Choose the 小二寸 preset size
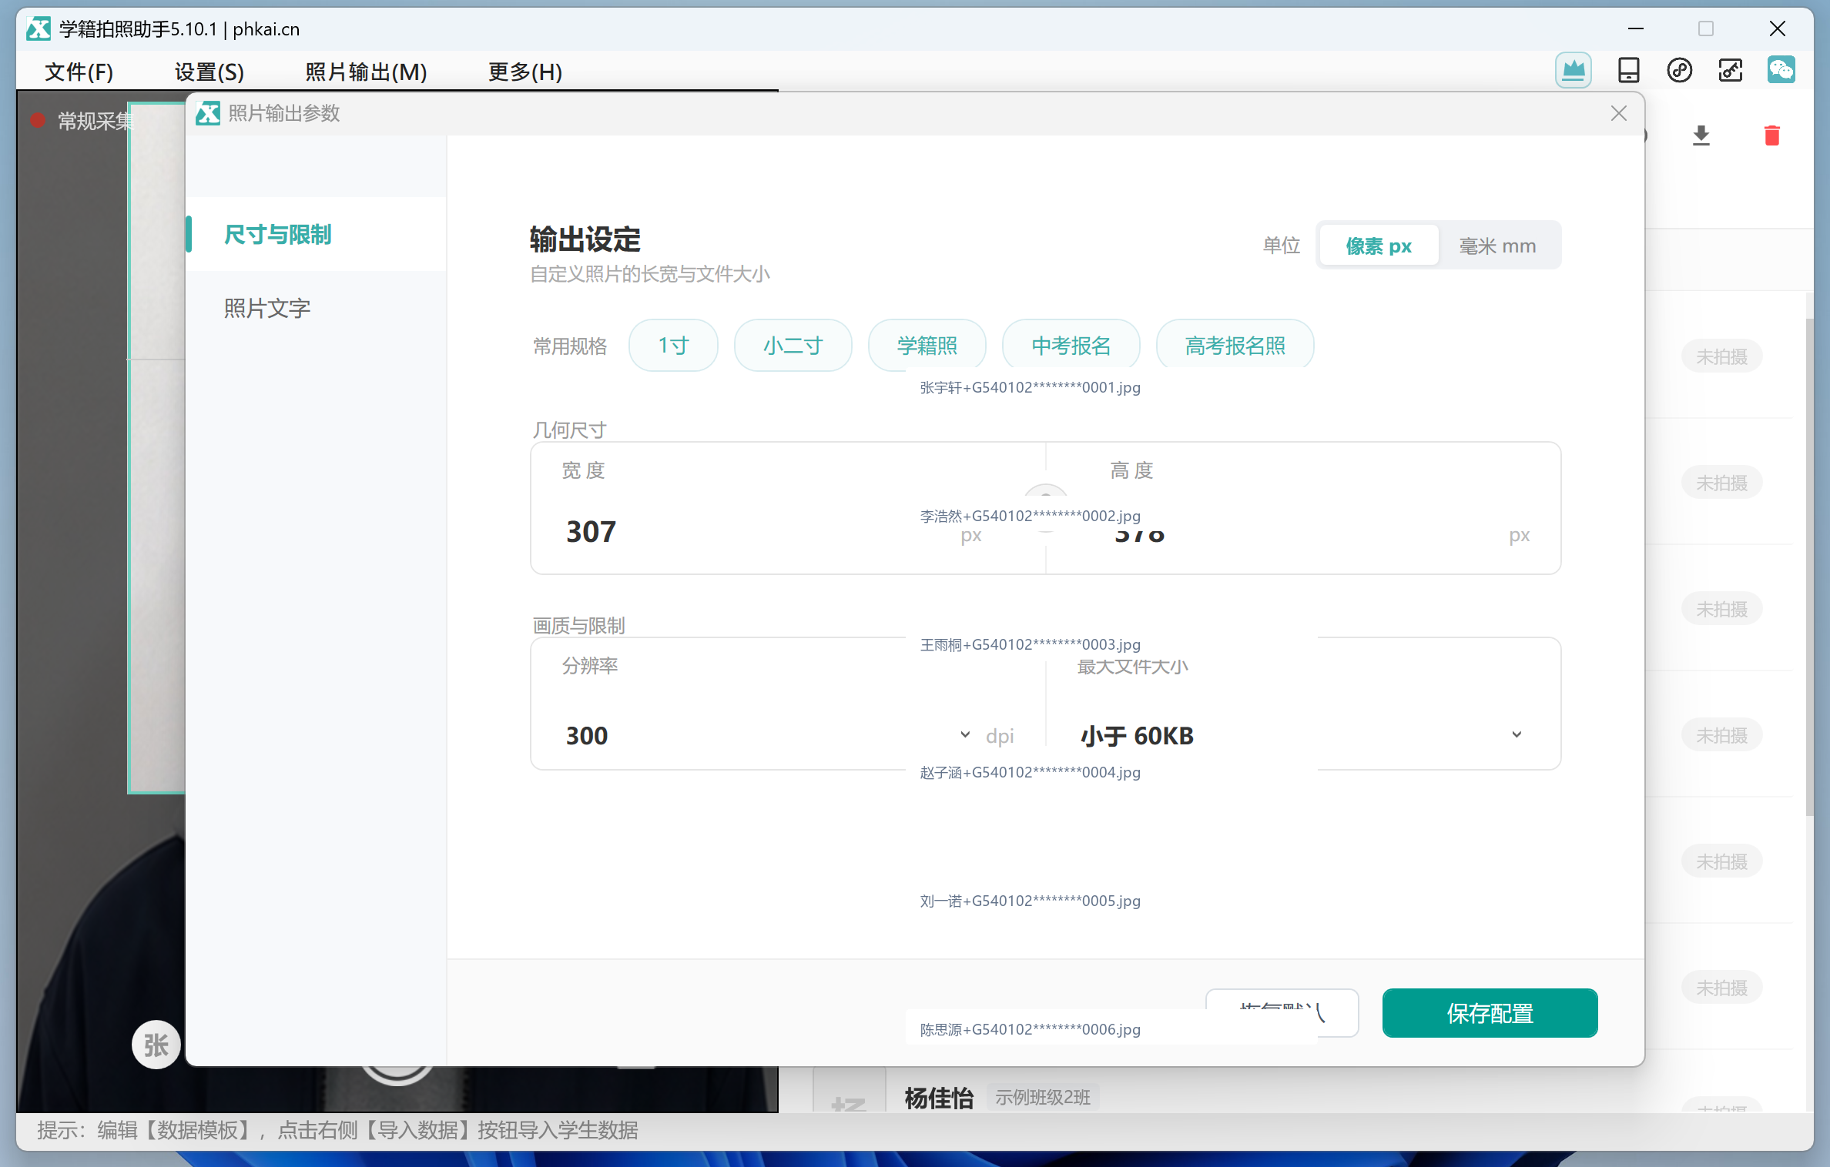Image resolution: width=1830 pixels, height=1167 pixels. click(793, 345)
